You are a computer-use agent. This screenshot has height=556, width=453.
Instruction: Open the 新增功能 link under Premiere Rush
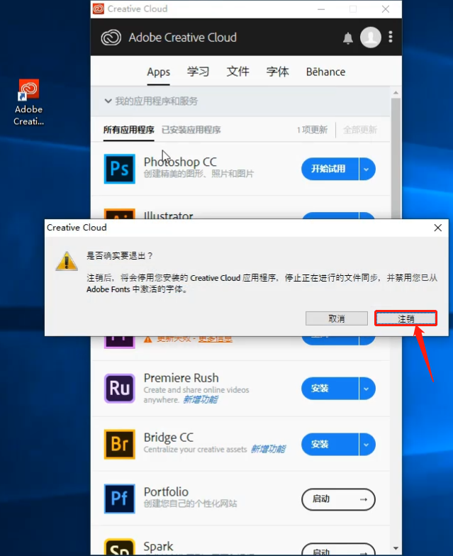pyautogui.click(x=200, y=400)
